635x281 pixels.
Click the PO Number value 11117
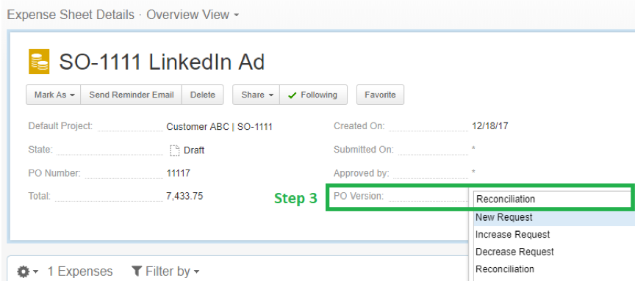[x=178, y=173]
